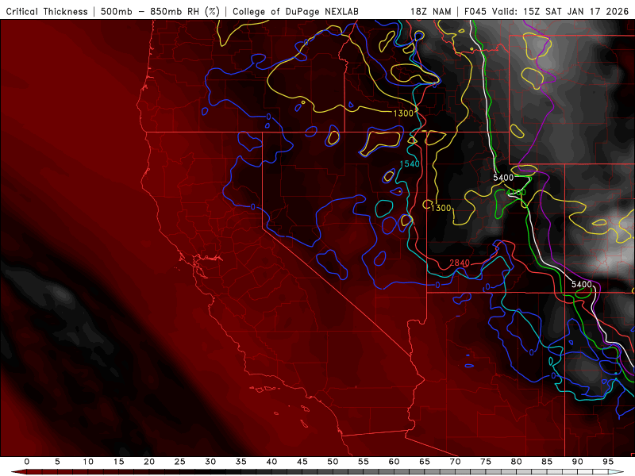
Task: Click the '30' color scale label
Action: [210, 462]
